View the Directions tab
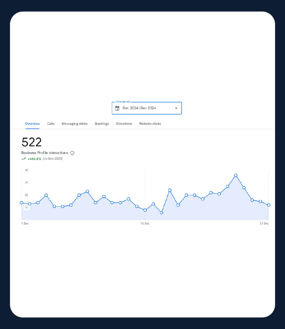 [x=124, y=124]
